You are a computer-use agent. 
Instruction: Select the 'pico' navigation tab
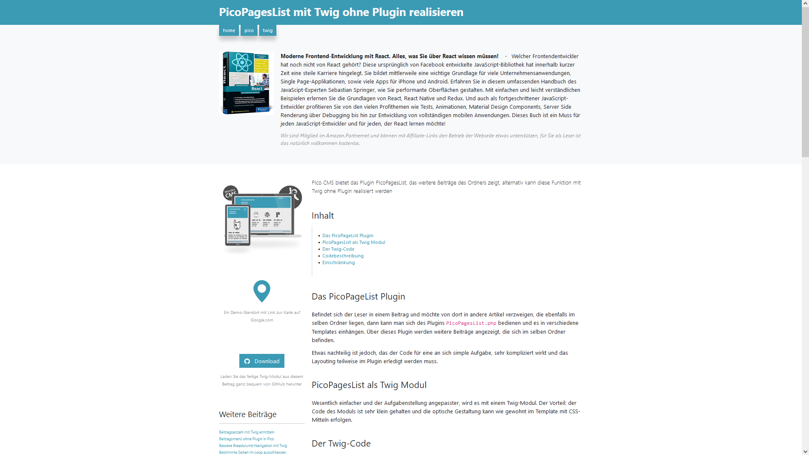248,30
